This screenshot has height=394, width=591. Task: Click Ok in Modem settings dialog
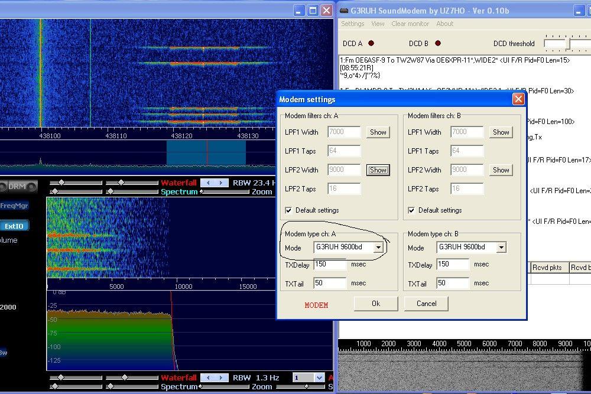point(376,304)
